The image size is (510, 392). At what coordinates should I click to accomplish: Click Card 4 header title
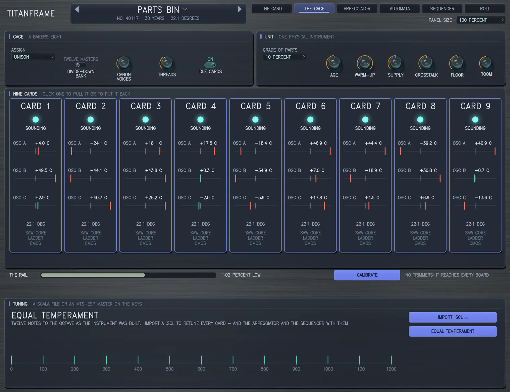[x=201, y=106]
